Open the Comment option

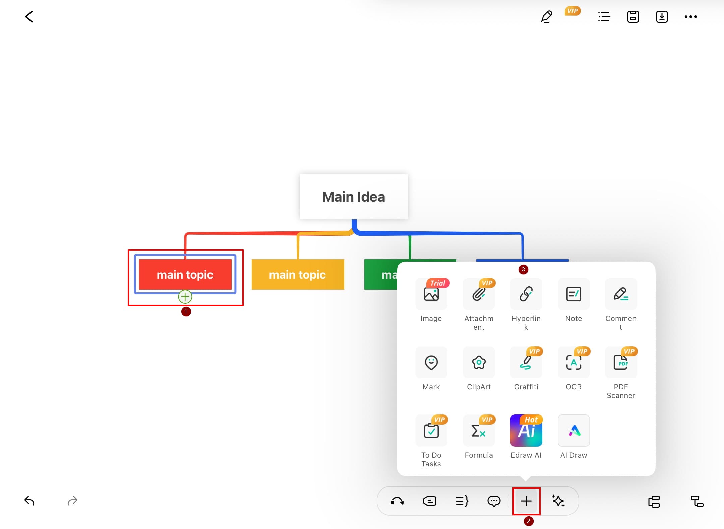coord(621,294)
